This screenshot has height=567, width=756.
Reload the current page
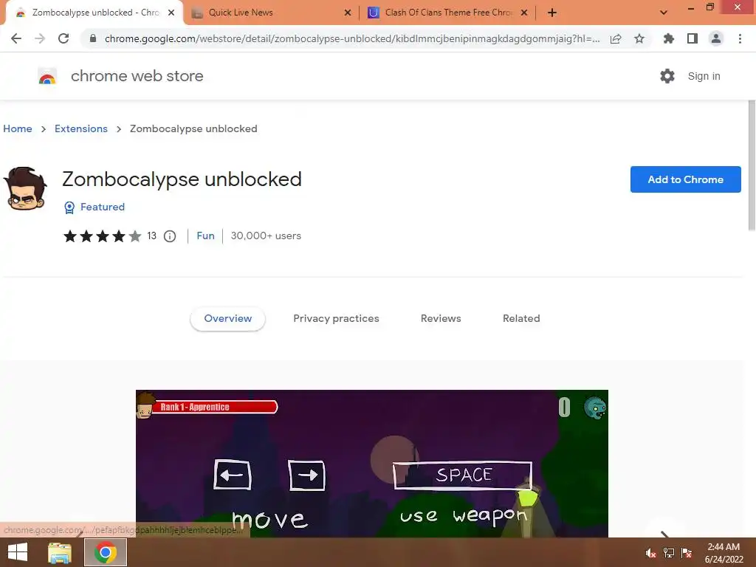pyautogui.click(x=63, y=38)
